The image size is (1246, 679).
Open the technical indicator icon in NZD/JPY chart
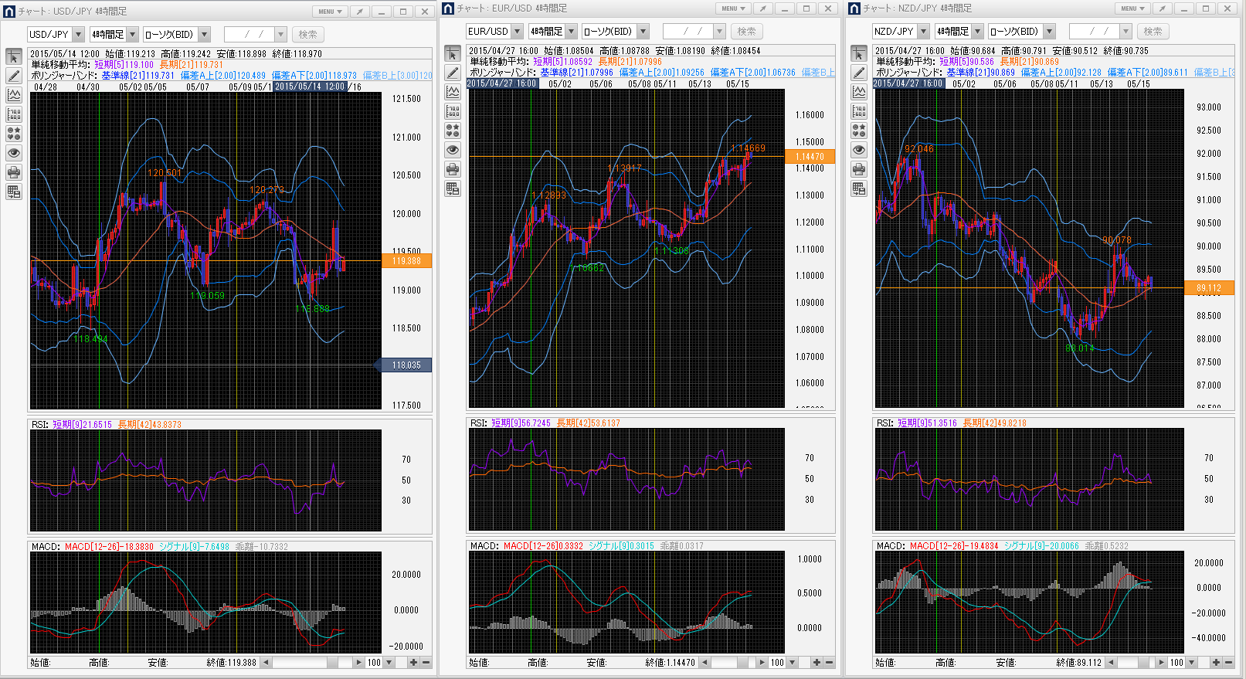(x=859, y=92)
